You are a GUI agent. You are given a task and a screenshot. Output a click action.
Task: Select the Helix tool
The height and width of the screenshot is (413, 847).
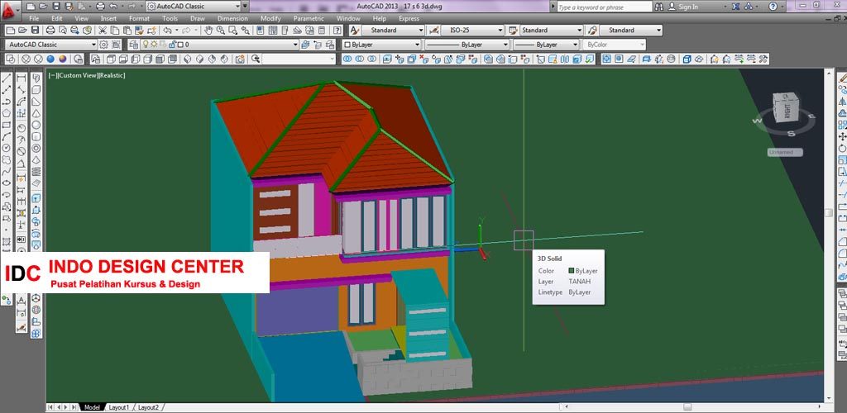[36, 171]
